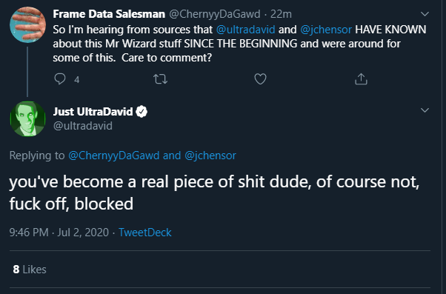The width and height of the screenshot is (446, 294).
Task: Open @ChernyyDaGawd in the Replying to line
Action: (x=114, y=156)
